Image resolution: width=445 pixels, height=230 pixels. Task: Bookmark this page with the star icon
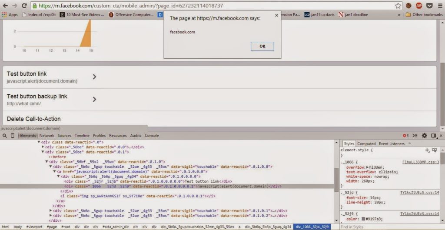pos(398,6)
